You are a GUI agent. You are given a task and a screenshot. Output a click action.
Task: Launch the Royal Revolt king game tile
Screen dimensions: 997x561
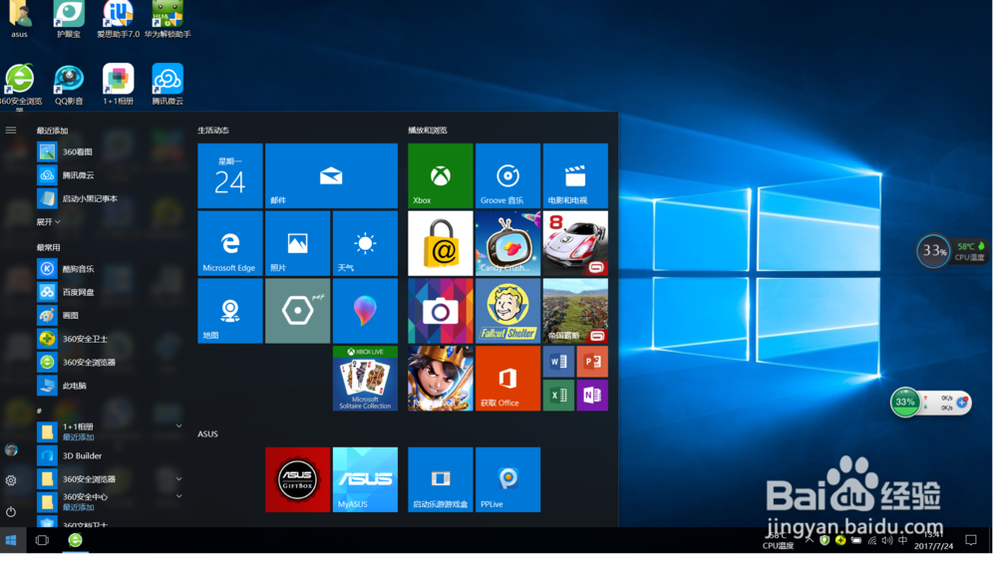(442, 380)
